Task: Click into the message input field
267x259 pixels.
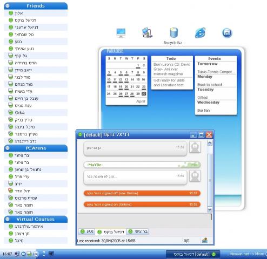Action: point(145,221)
